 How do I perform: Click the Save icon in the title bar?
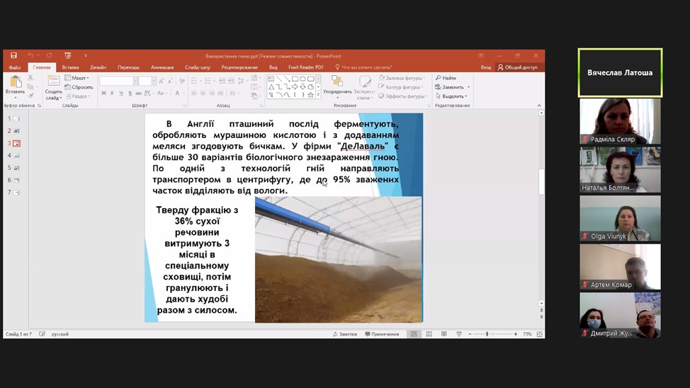point(13,55)
